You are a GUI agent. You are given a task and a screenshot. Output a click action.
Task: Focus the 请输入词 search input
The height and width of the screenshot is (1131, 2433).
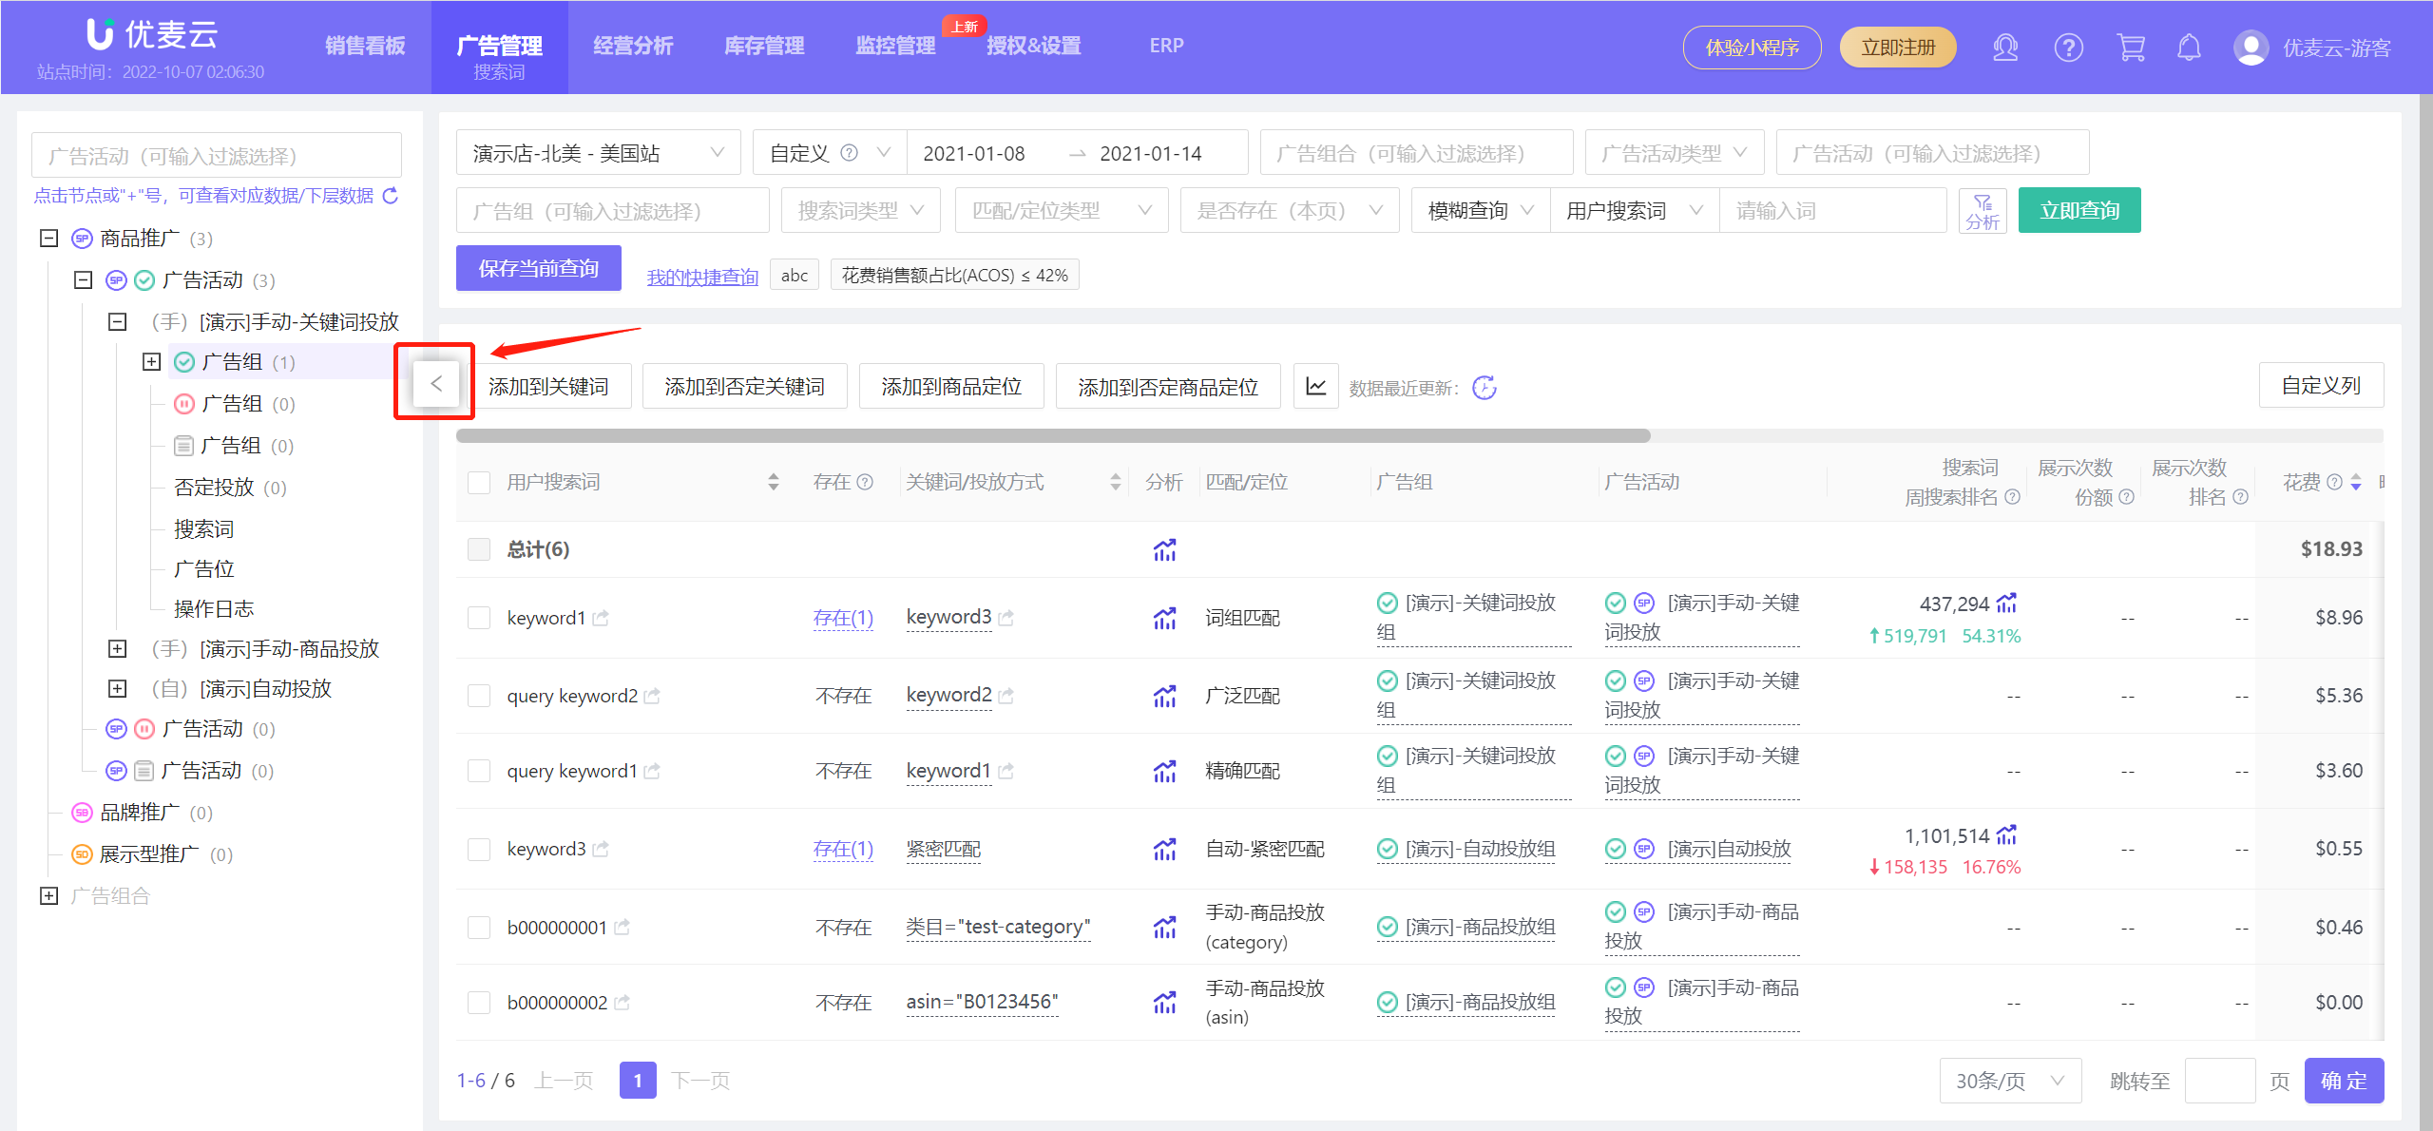(x=1832, y=211)
